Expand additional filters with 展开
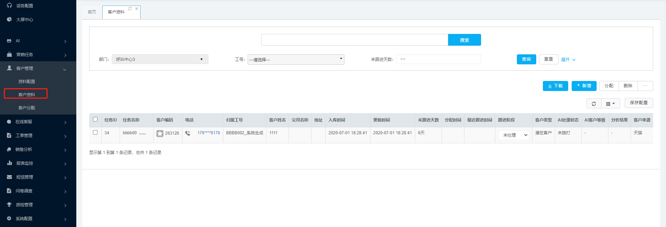The image size is (666, 227). pos(568,60)
